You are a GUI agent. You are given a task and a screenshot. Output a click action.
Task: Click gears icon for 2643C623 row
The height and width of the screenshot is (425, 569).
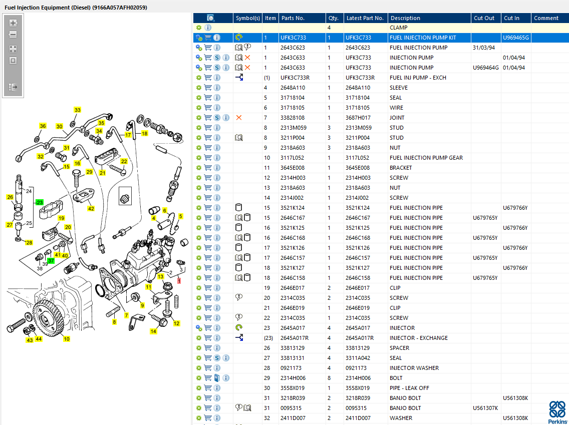[199, 48]
